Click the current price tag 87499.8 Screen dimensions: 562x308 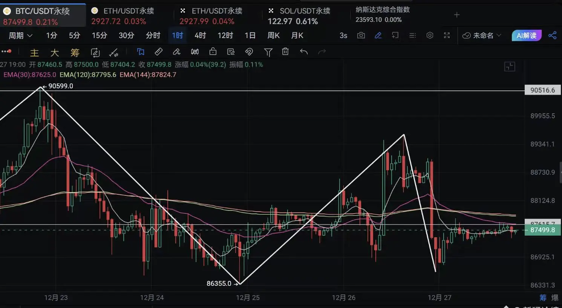point(543,230)
